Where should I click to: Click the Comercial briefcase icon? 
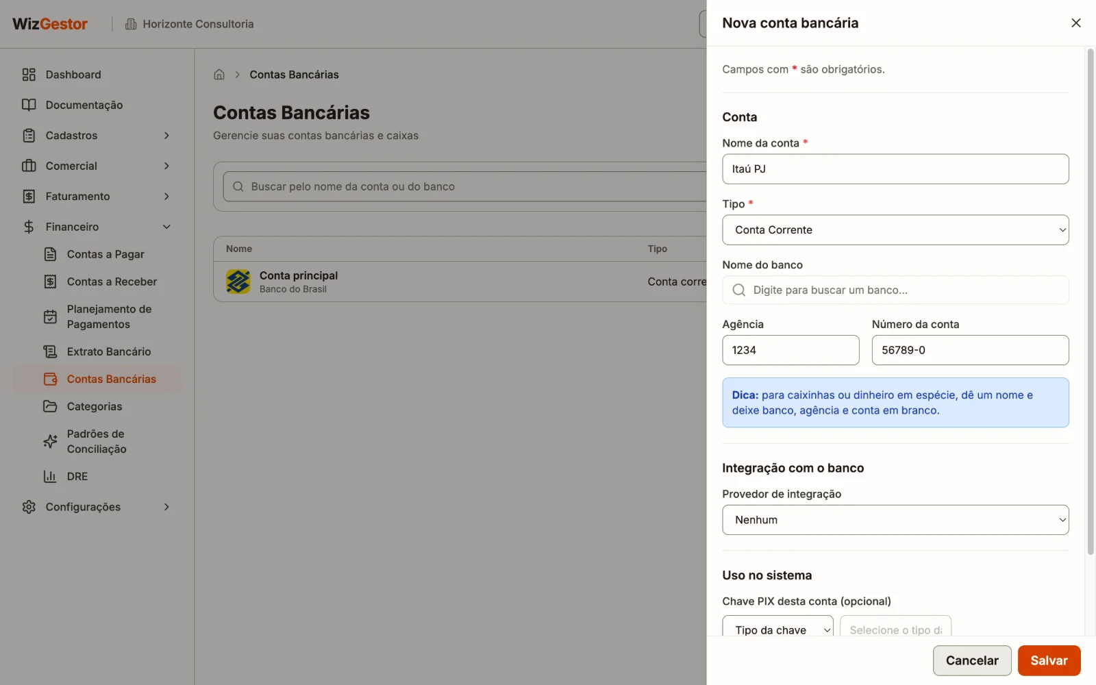[x=29, y=166]
